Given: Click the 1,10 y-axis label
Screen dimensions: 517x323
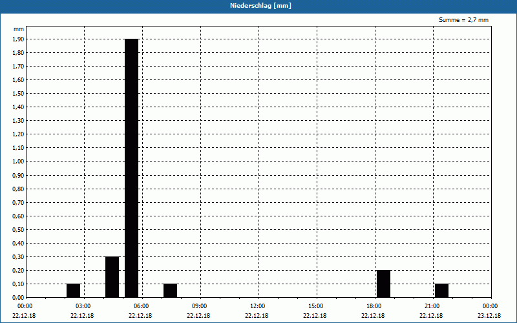Looking at the screenshot, I should pos(18,148).
